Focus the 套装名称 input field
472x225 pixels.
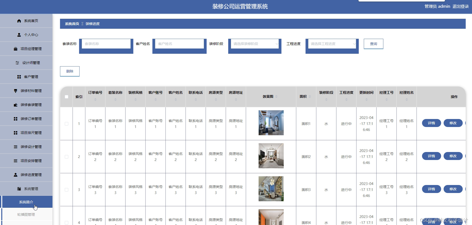(106, 44)
